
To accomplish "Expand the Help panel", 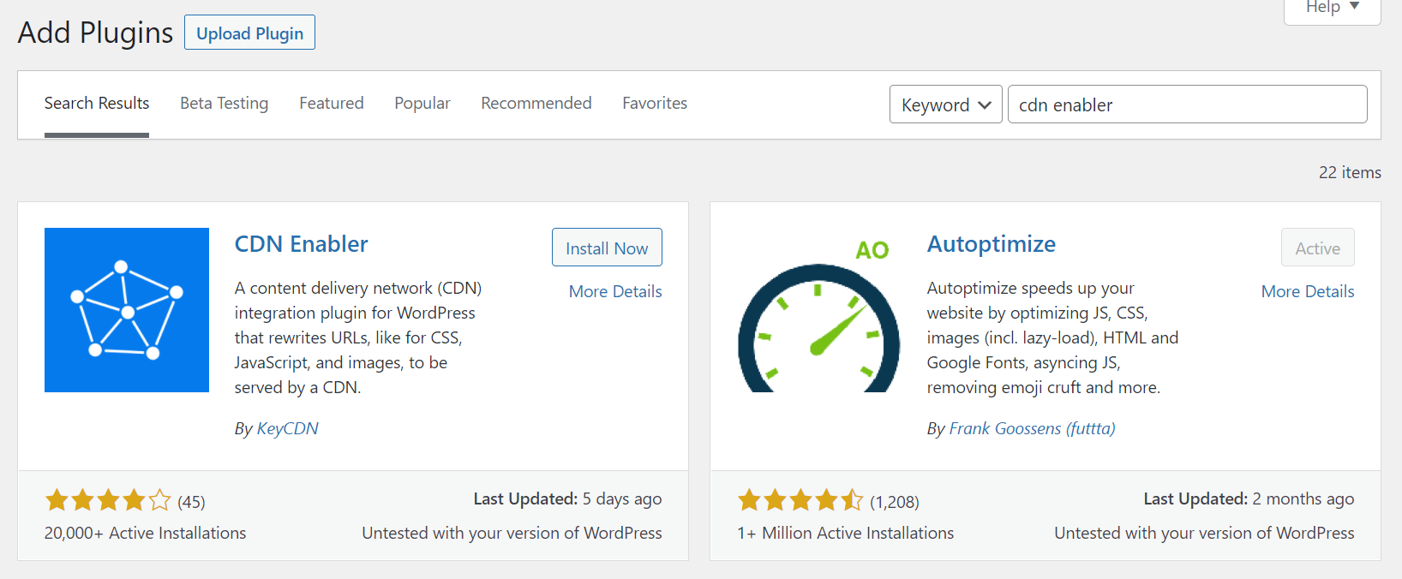I will (x=1333, y=7).
